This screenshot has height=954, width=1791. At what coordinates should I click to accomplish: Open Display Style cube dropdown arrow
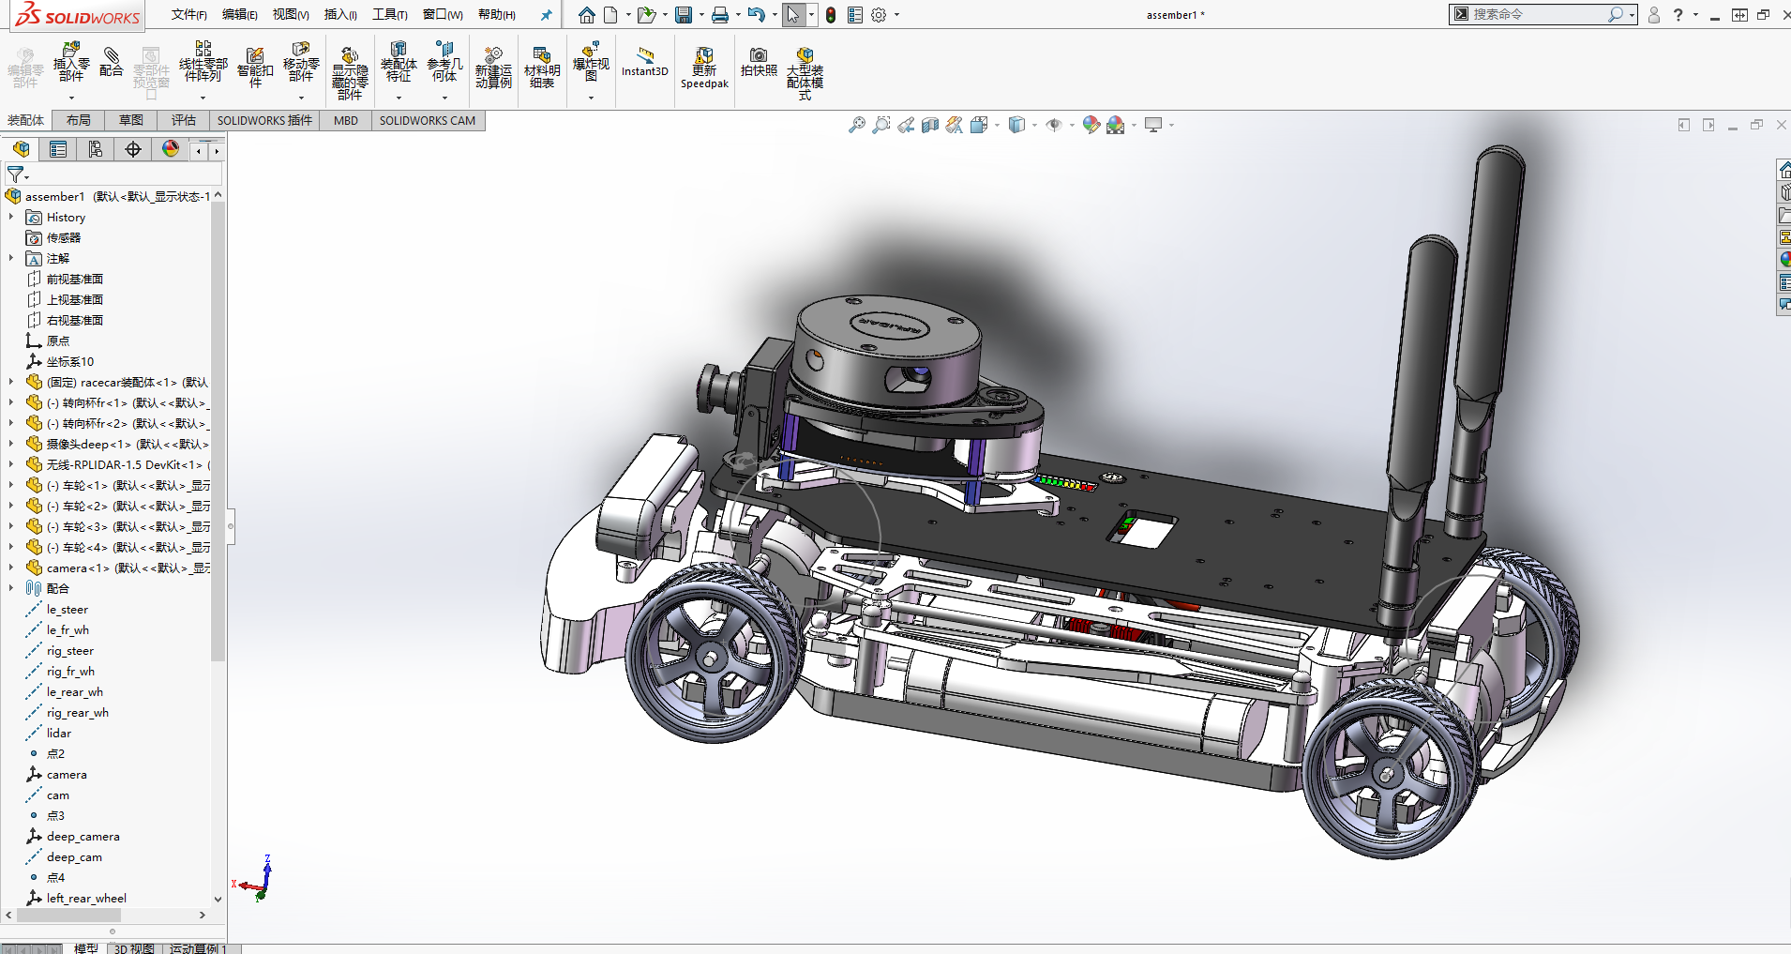pos(1034,125)
